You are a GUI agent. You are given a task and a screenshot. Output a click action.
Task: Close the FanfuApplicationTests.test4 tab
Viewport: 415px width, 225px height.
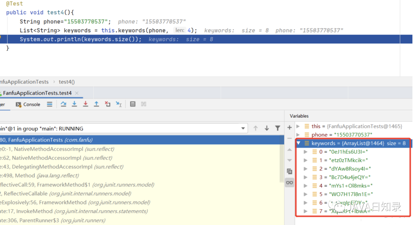click(77, 93)
